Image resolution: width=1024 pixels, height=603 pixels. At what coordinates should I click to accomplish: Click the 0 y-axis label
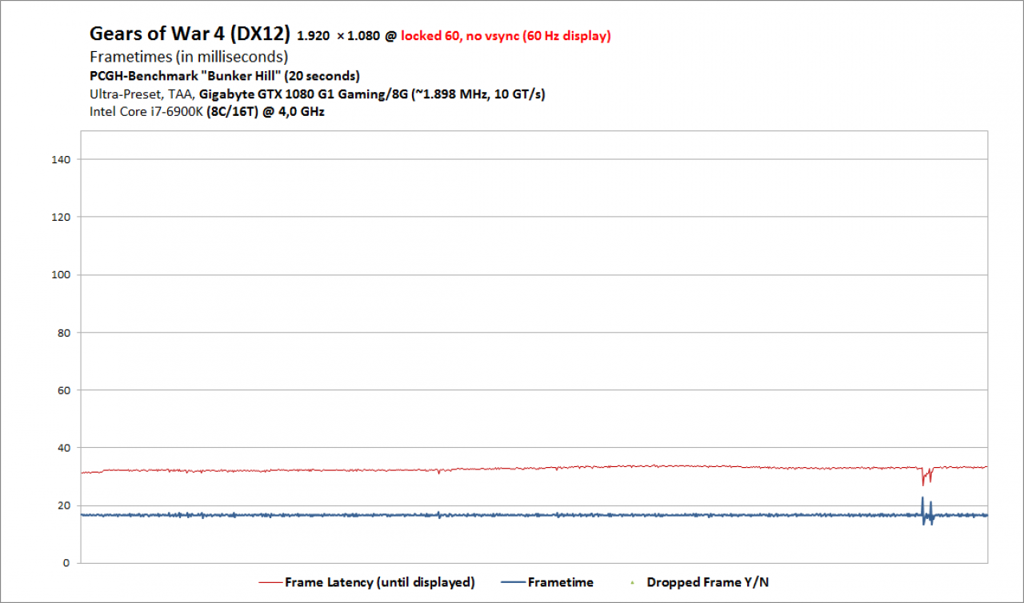67,563
